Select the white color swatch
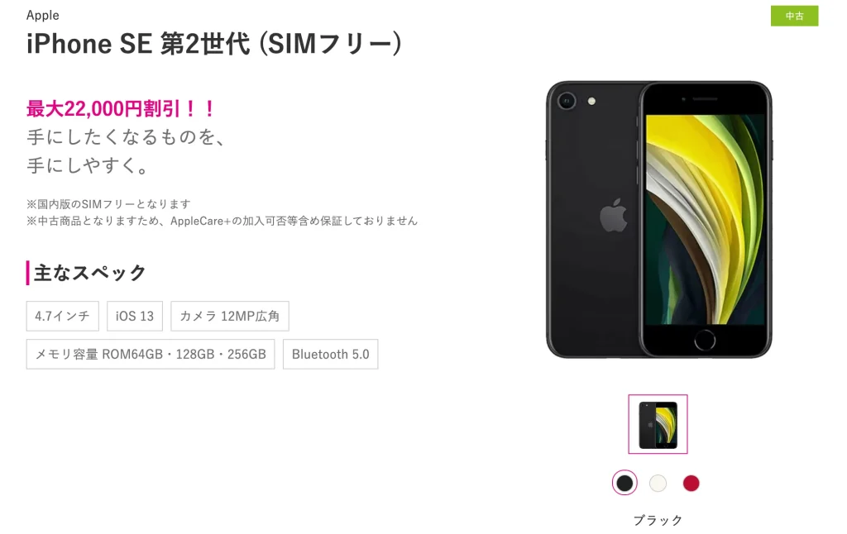 (x=658, y=484)
